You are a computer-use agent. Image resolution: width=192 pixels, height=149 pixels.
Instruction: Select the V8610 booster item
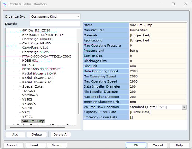(27, 108)
